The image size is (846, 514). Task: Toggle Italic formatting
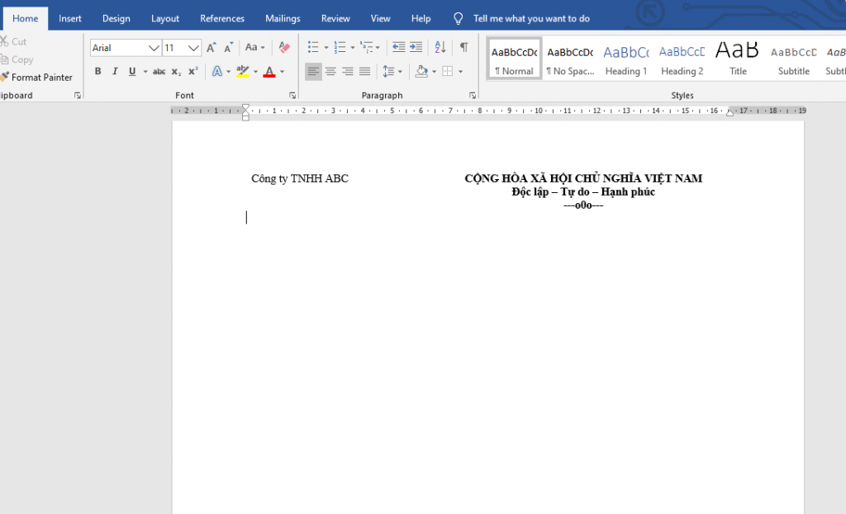point(115,72)
